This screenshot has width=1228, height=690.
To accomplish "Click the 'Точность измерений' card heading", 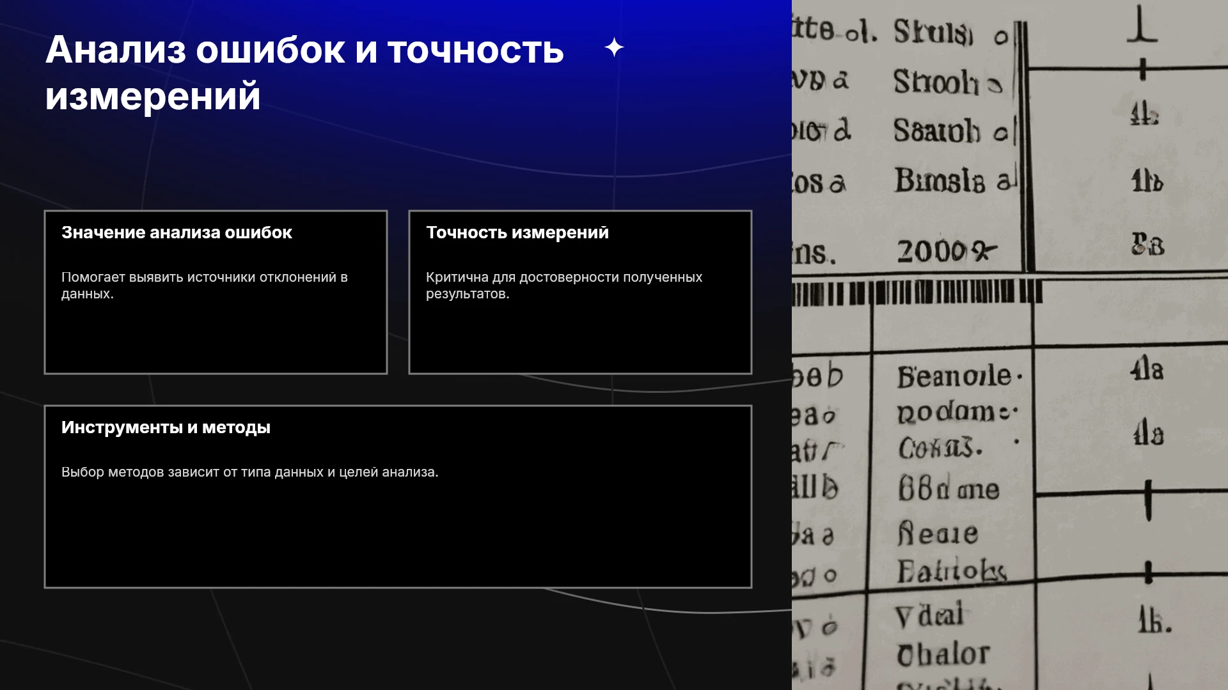I will 517,233.
